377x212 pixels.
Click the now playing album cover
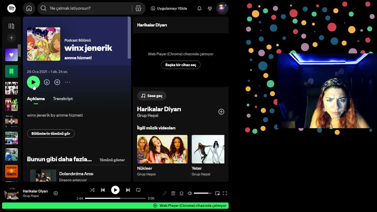pos(11,193)
